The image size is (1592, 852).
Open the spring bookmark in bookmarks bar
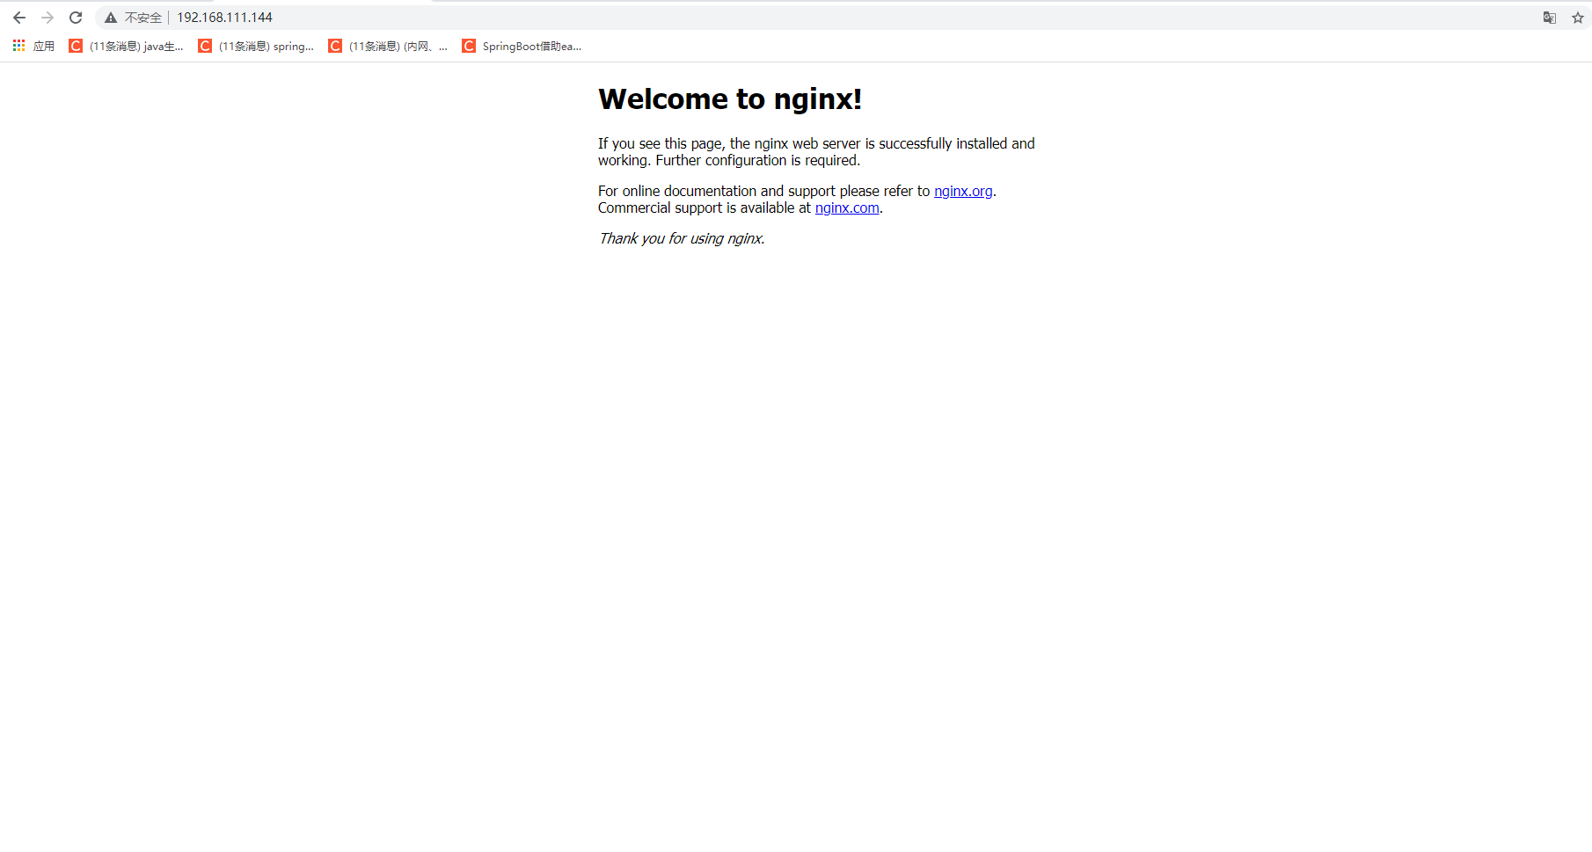click(x=256, y=46)
